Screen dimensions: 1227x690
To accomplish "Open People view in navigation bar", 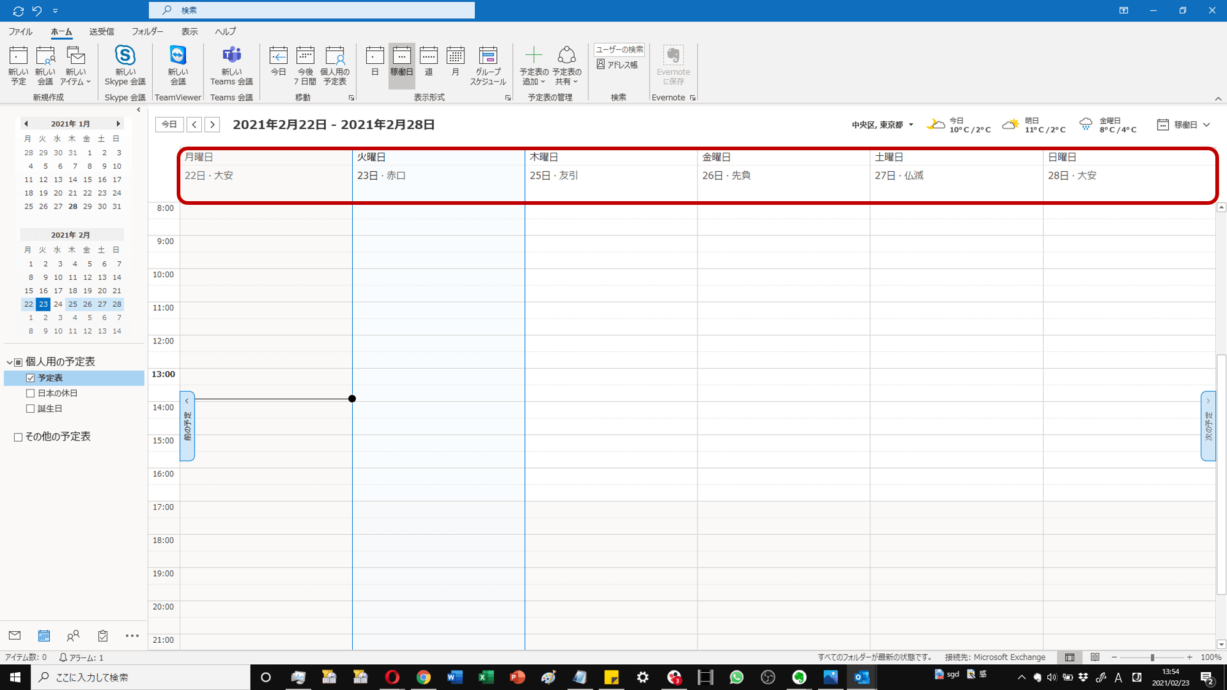I will [x=73, y=636].
